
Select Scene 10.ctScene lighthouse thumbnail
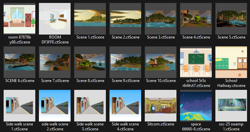click(161, 62)
